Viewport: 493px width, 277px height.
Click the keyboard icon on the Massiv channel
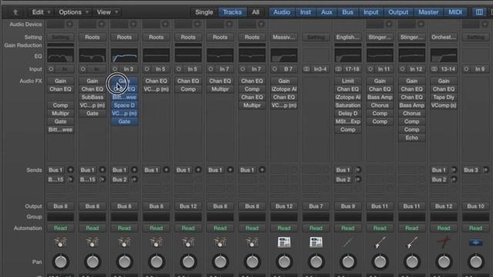(x=284, y=242)
